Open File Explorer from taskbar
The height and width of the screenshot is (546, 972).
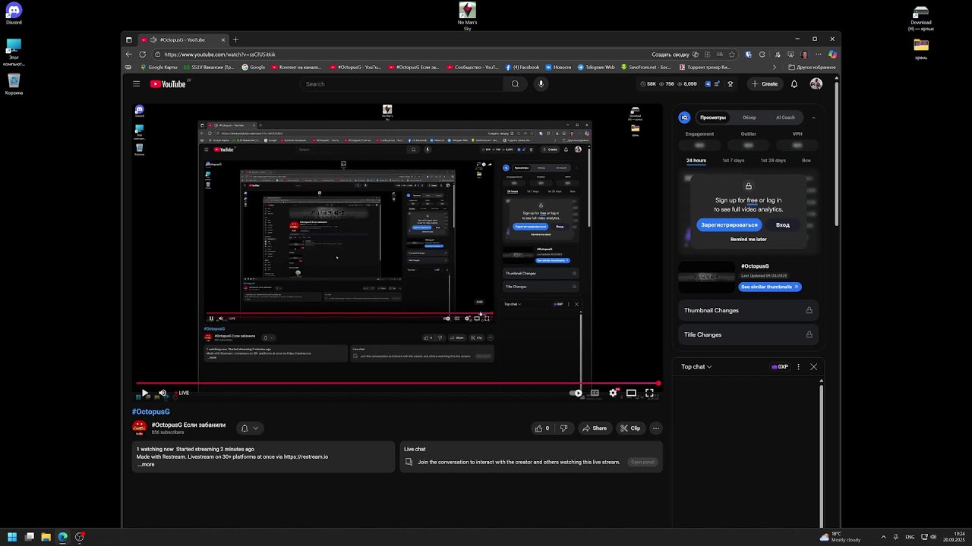46,537
